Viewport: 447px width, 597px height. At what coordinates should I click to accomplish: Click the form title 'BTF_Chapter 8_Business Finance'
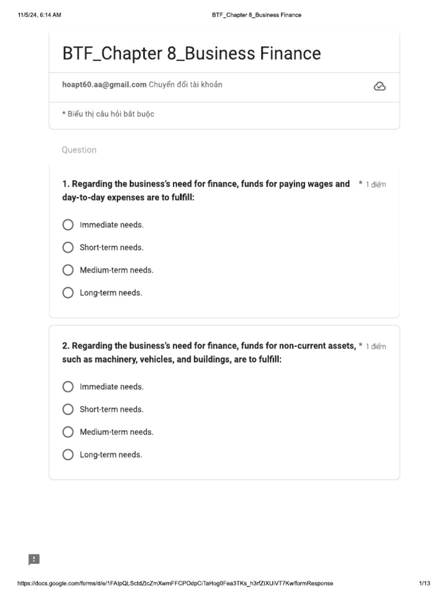pos(191,54)
